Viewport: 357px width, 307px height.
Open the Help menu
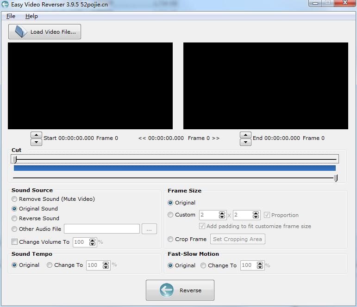click(x=31, y=16)
